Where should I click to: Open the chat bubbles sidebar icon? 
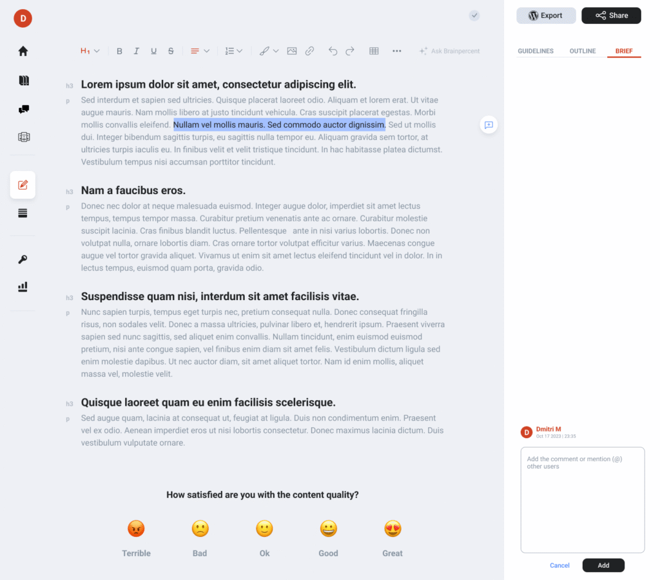click(24, 110)
